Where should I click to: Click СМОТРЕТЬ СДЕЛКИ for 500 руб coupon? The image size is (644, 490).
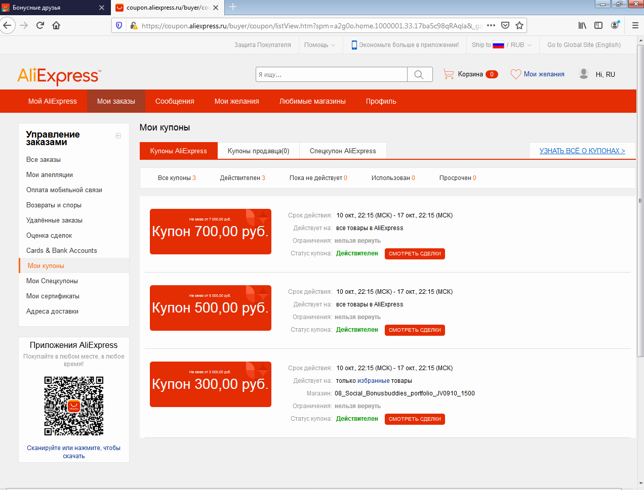[415, 330]
